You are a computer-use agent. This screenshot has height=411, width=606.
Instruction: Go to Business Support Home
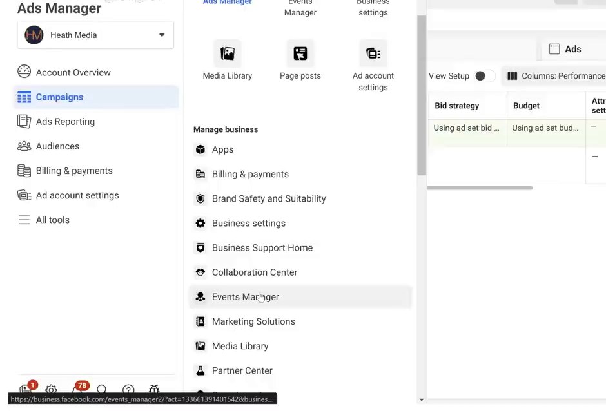253,247
